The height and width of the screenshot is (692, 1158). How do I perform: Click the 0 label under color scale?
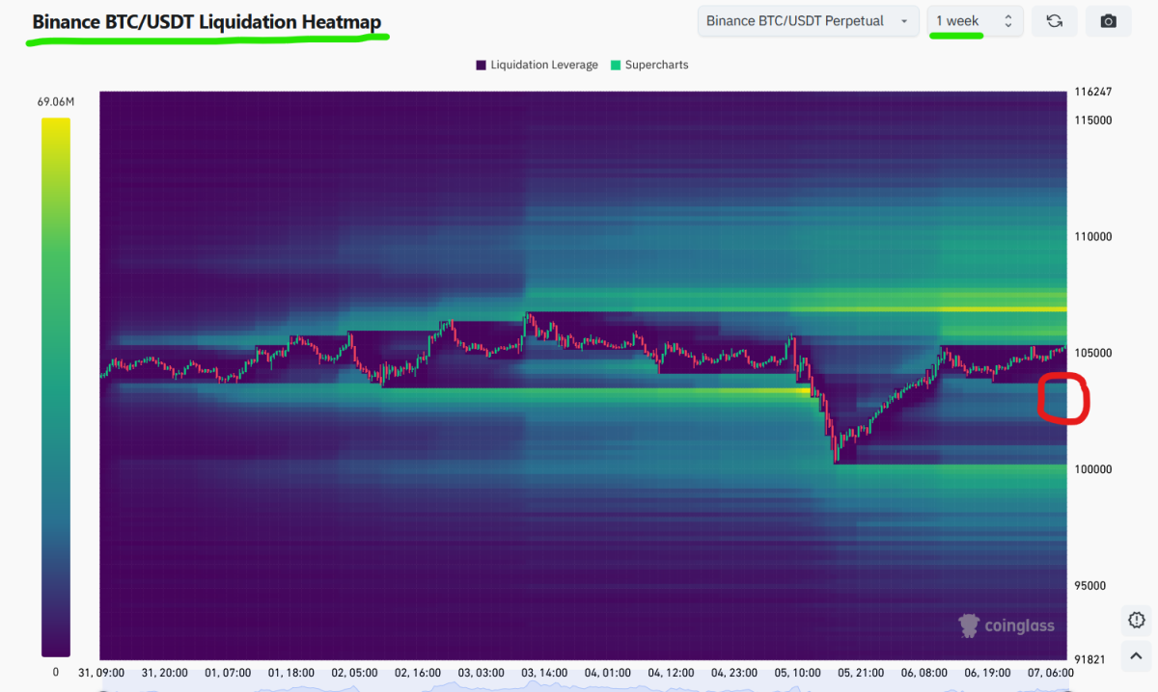tap(56, 672)
